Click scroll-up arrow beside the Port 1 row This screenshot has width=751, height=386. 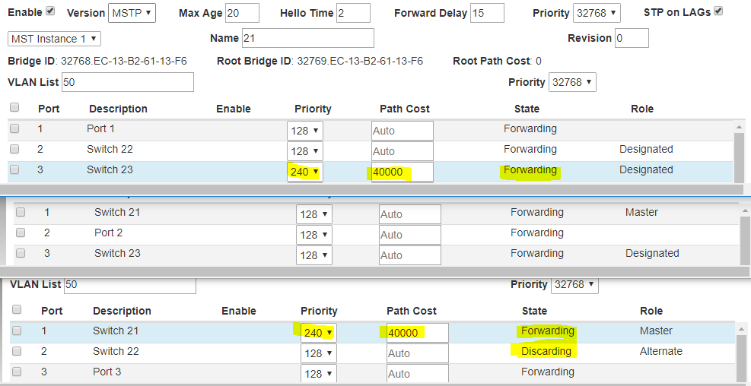click(x=738, y=128)
